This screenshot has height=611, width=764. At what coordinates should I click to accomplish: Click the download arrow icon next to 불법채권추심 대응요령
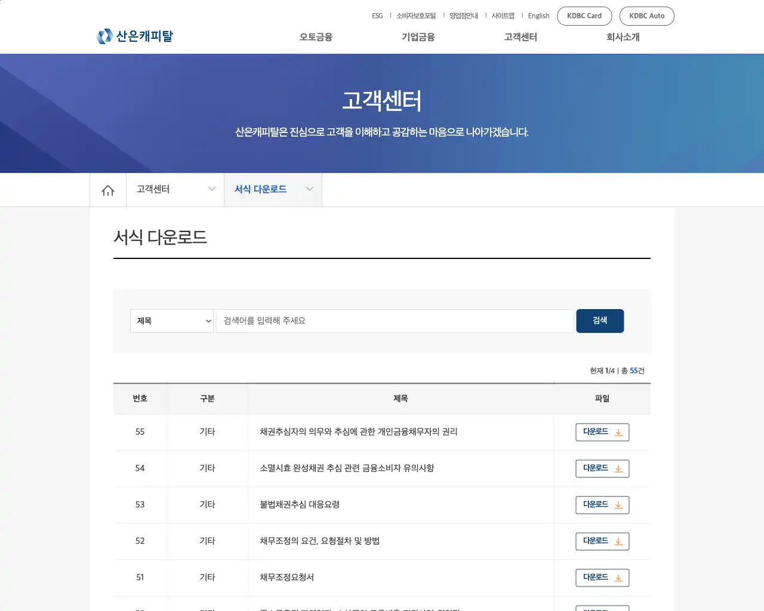point(619,505)
